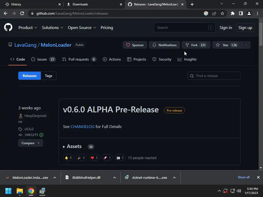This screenshot has width=263, height=197.
Task: Select the Releases view button
Action: tap(30, 76)
